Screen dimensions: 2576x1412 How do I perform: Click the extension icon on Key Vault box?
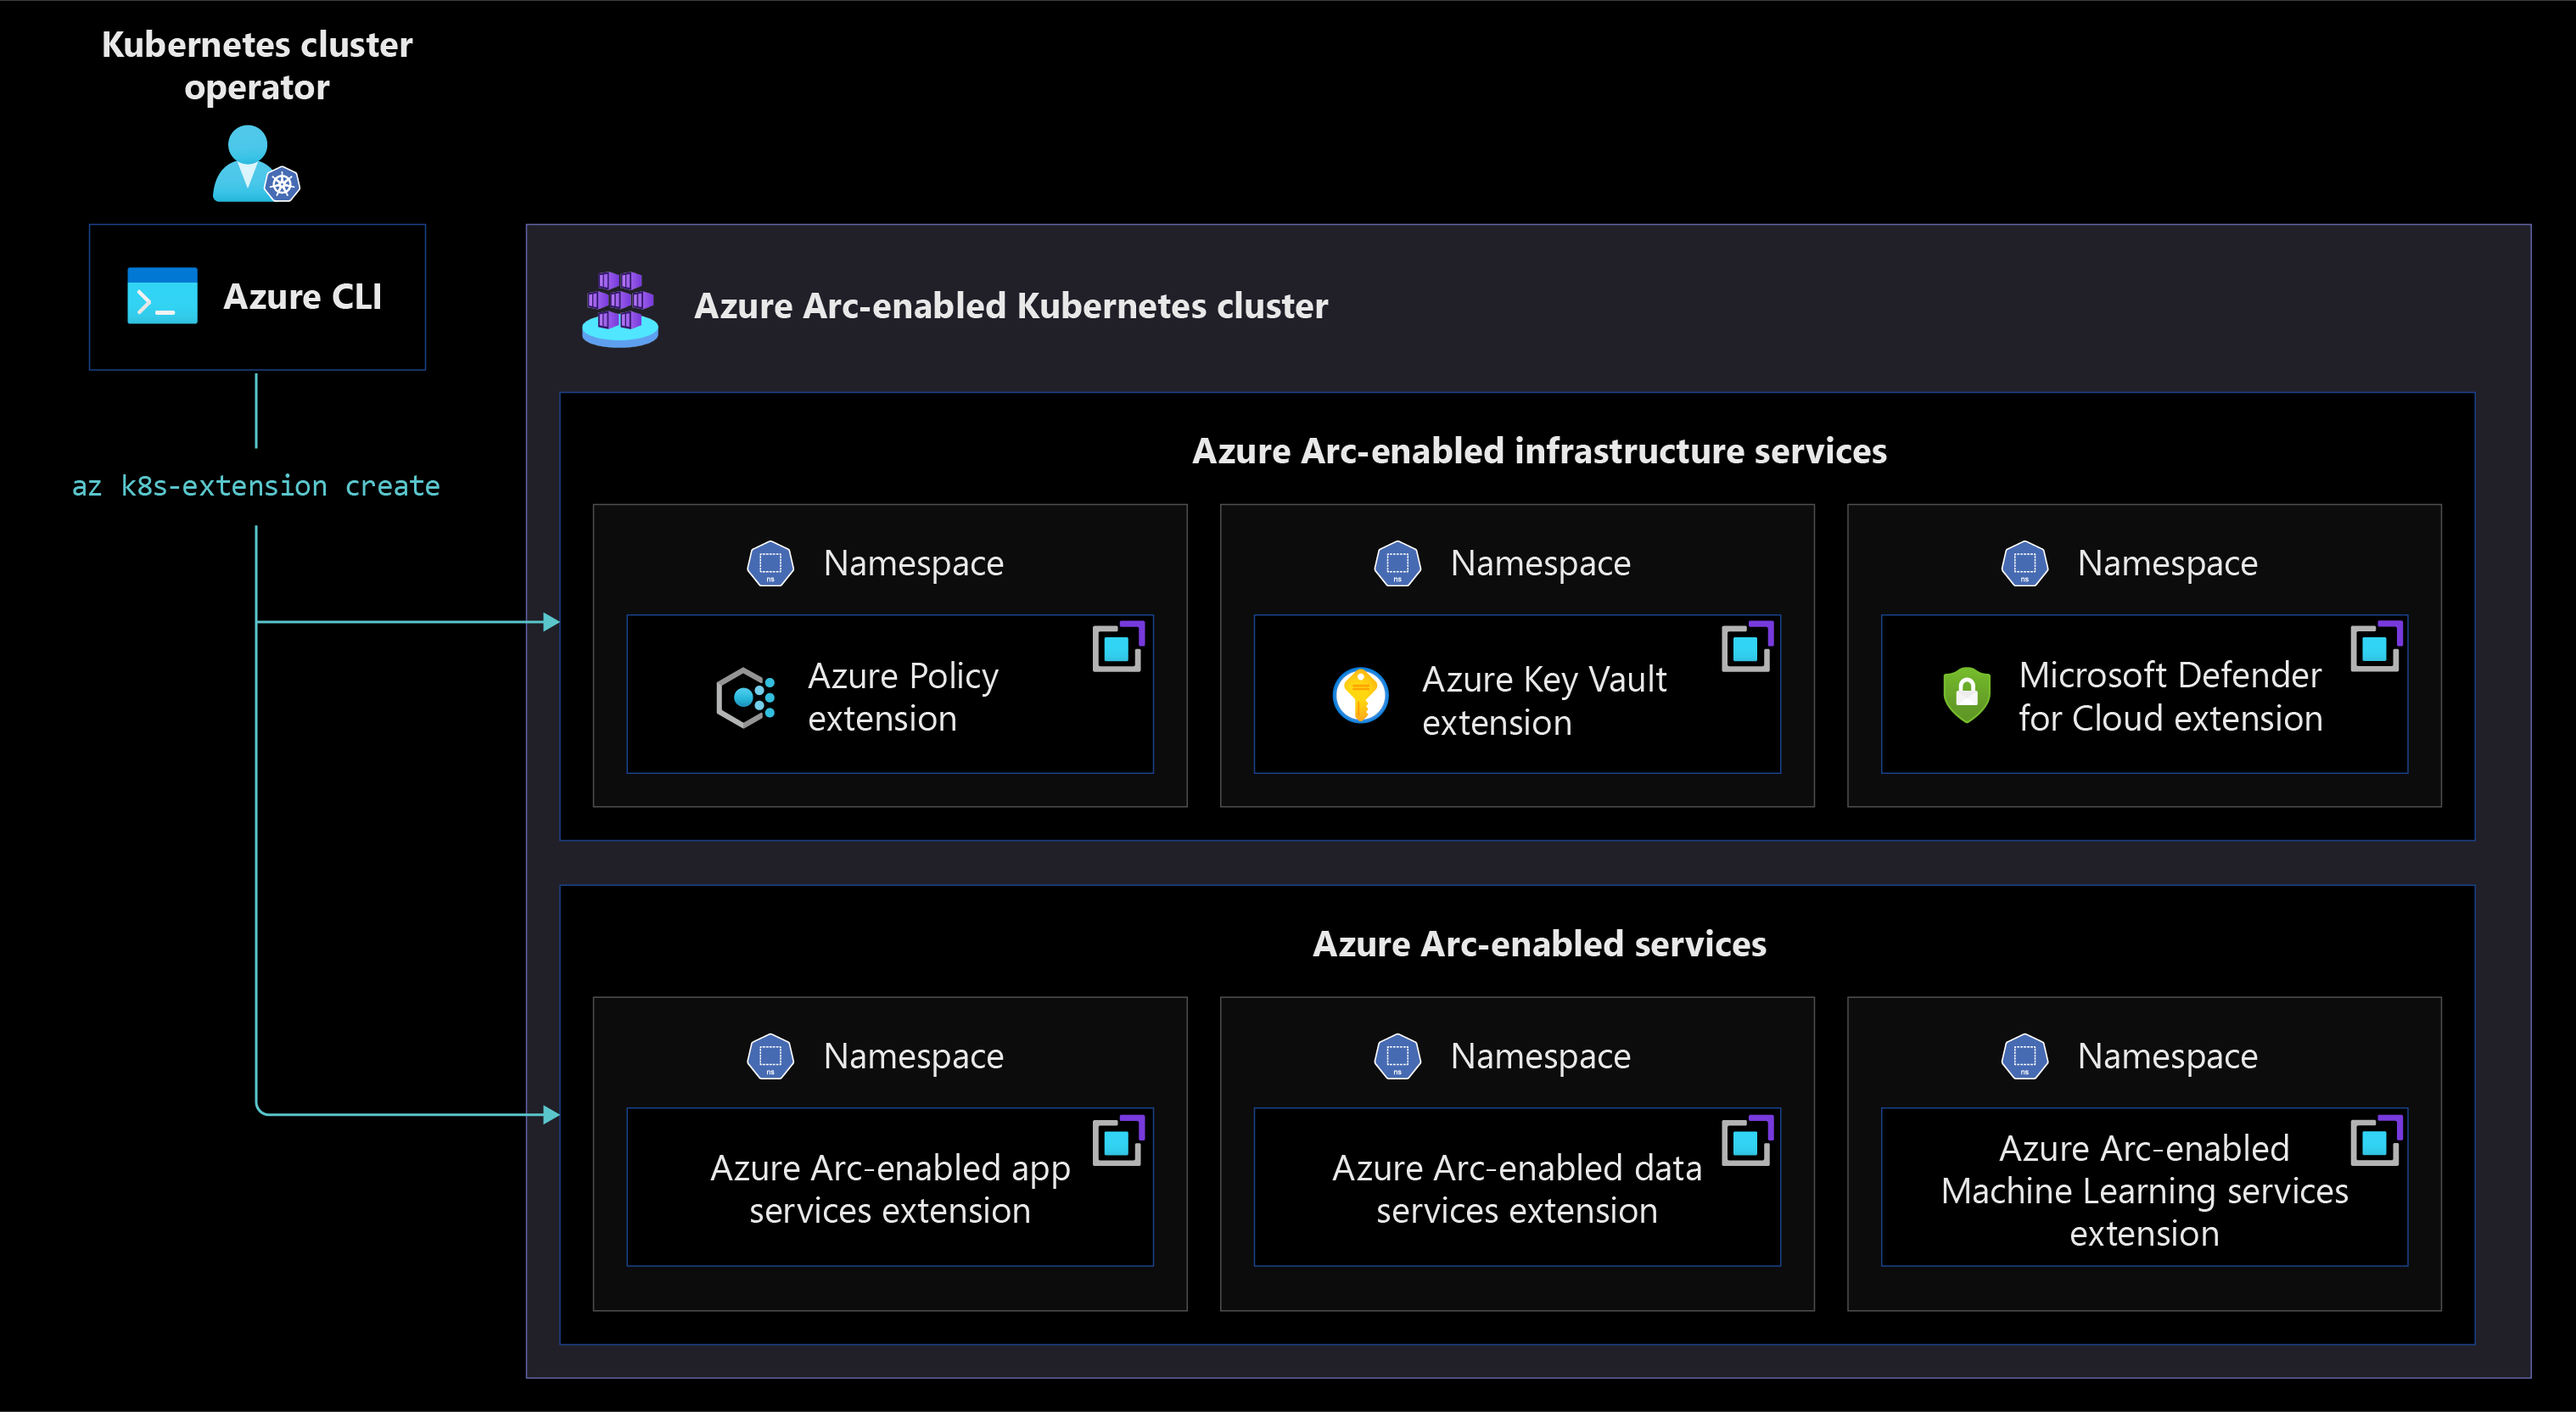[x=1747, y=646]
